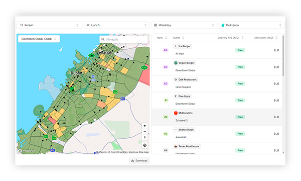The height and width of the screenshot is (181, 301).
Task: Click the McDonald's logo icon
Action: coord(176,113)
